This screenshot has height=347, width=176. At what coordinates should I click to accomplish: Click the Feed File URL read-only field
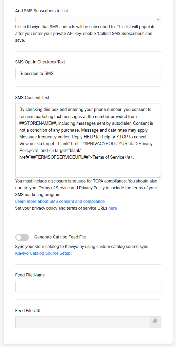[x=82, y=322]
